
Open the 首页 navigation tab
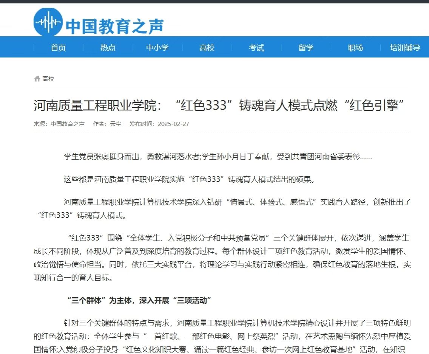59,48
